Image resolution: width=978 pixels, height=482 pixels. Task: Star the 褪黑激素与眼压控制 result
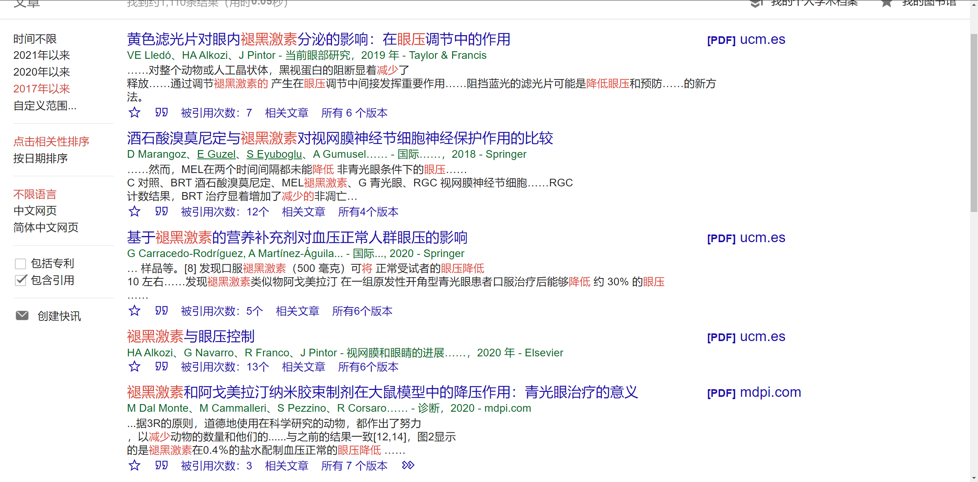(134, 367)
